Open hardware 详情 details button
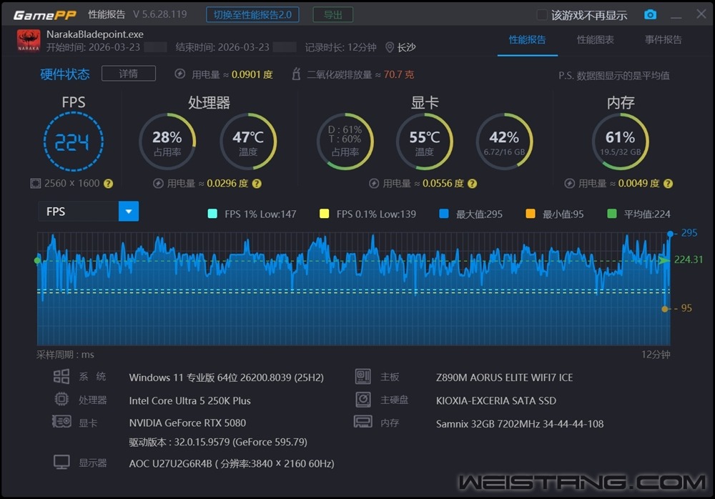The width and height of the screenshot is (715, 499). point(128,74)
